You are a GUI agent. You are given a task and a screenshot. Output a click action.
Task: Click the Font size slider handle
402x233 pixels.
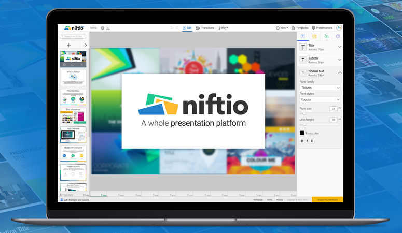point(304,113)
